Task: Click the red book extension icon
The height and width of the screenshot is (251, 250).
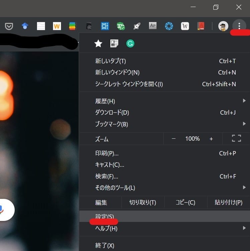Action: (x=201, y=26)
